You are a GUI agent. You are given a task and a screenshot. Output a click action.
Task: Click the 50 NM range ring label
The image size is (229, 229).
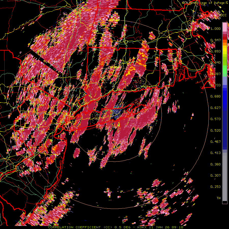pos(114,67)
